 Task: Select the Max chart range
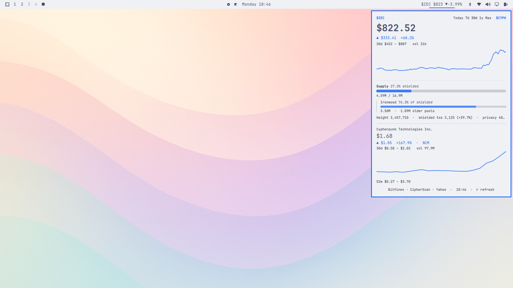pyautogui.click(x=488, y=18)
